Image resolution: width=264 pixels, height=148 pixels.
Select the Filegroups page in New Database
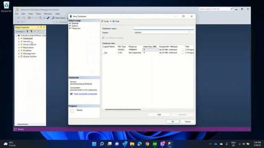pyautogui.click(x=76, y=28)
